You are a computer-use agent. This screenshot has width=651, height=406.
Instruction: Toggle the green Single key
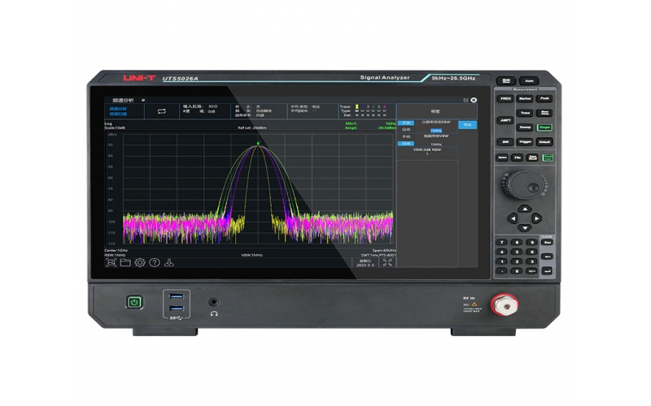point(544,127)
